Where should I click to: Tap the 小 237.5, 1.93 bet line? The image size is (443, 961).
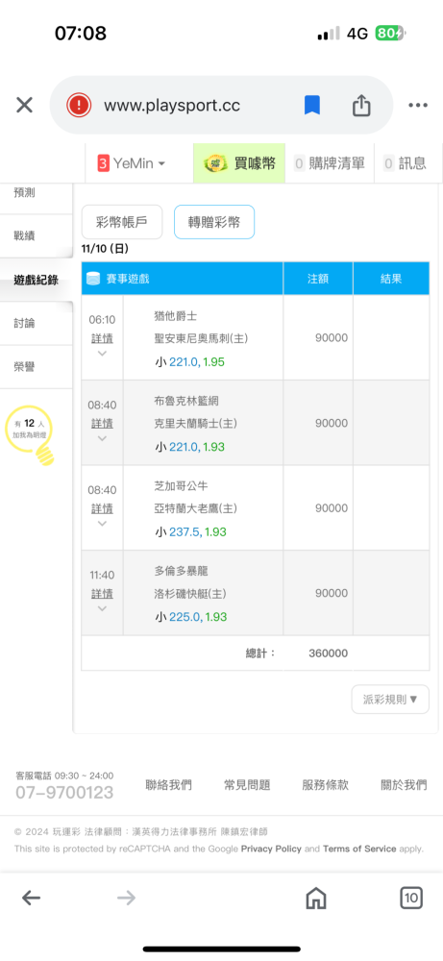[x=190, y=532]
